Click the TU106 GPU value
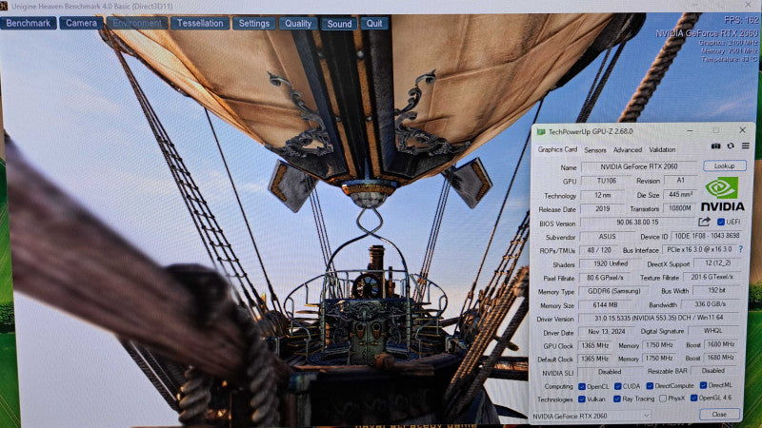Screen dimensions: 762x428 tap(607, 181)
